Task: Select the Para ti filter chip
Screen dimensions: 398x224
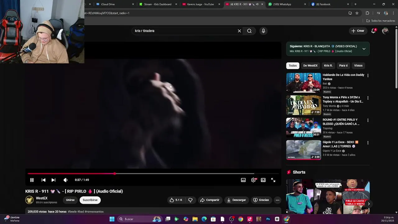Action: click(343, 66)
